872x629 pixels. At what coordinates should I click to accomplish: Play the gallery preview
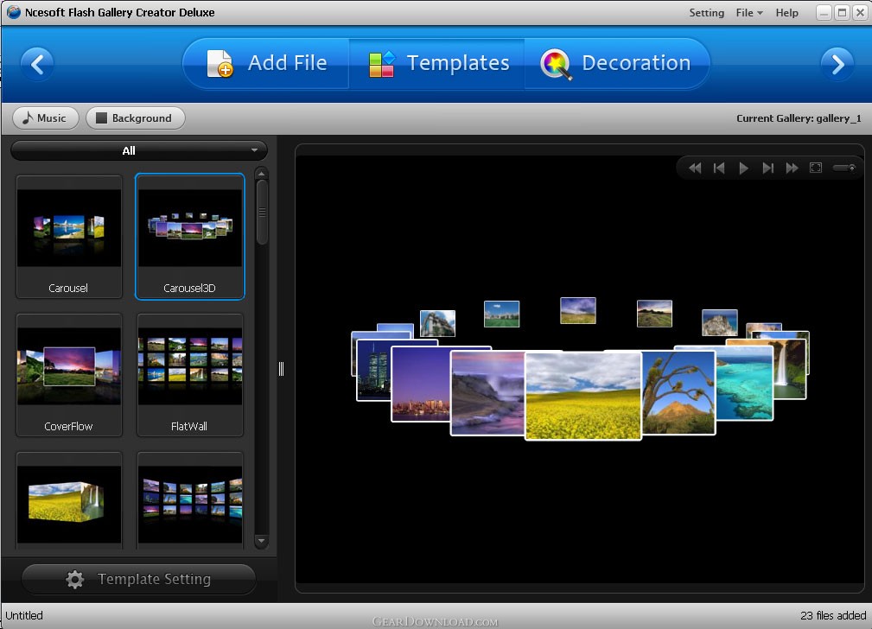coord(743,168)
